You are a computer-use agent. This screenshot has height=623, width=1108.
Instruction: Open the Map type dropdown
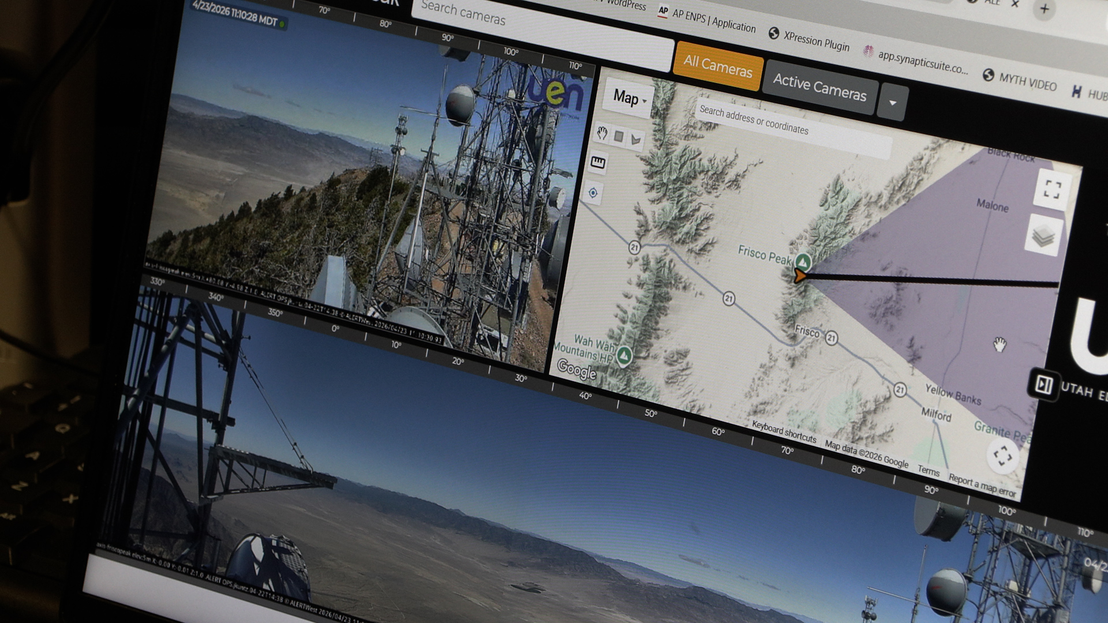[x=627, y=99]
